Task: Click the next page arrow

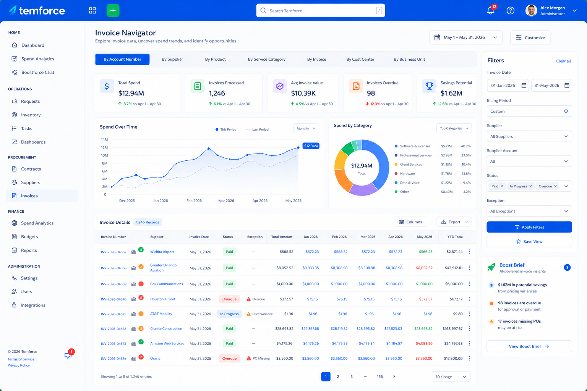Action: [x=394, y=376]
